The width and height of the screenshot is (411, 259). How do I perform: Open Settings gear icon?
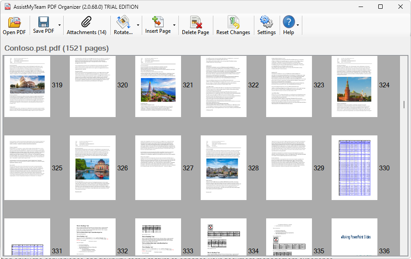click(266, 22)
